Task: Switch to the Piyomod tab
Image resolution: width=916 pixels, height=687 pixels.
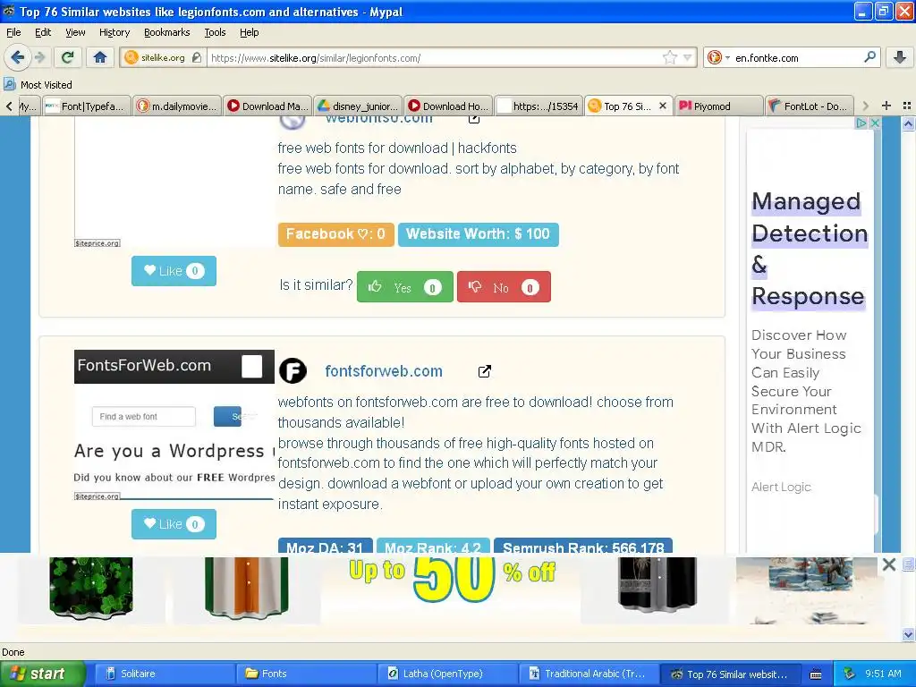Action: pos(719,106)
